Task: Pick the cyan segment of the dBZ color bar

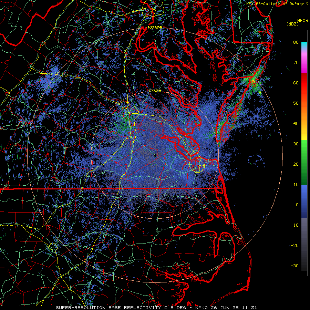Action: (x=304, y=46)
